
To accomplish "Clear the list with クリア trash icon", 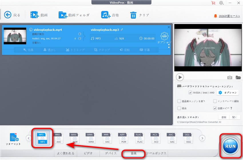I will point(133,15).
